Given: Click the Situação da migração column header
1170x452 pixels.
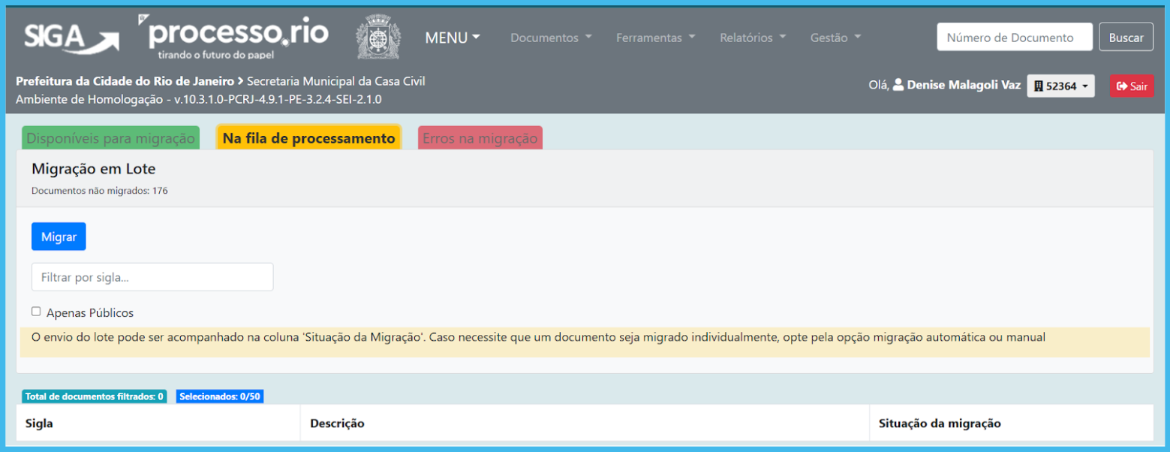Looking at the screenshot, I should point(939,423).
